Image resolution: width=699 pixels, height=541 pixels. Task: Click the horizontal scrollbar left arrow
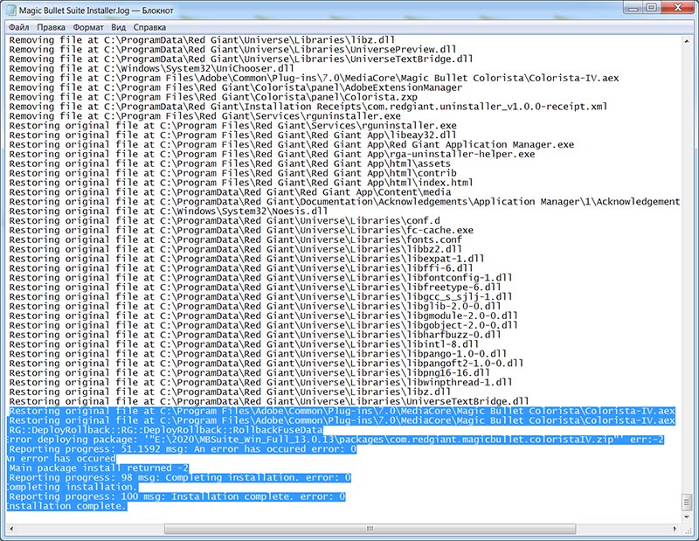tap(11, 529)
